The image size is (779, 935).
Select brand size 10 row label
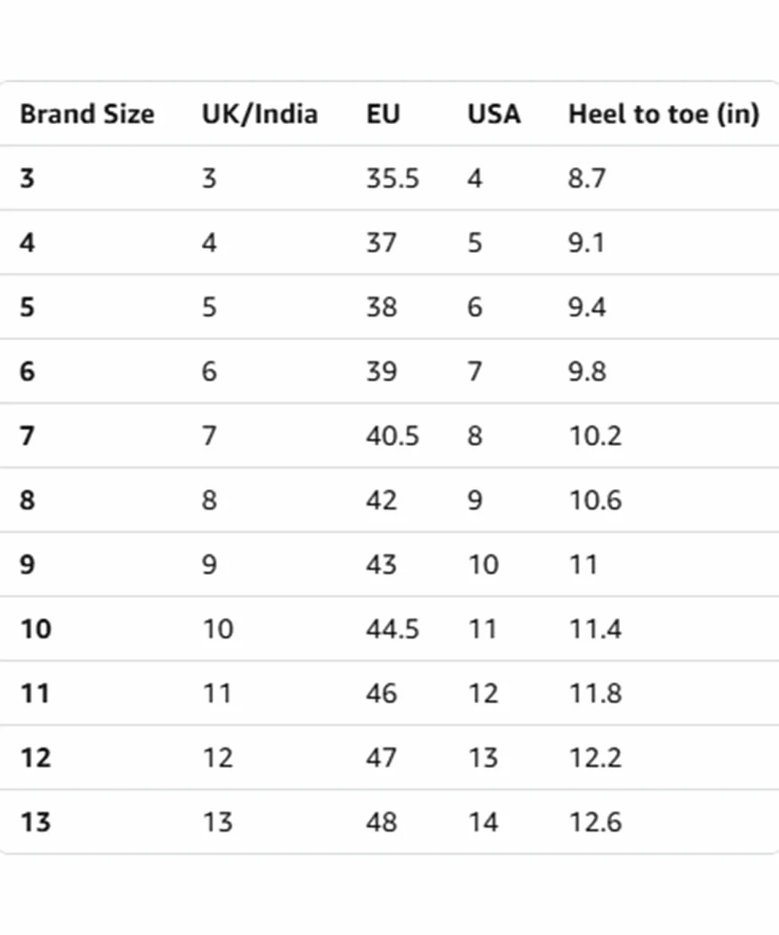coord(36,629)
